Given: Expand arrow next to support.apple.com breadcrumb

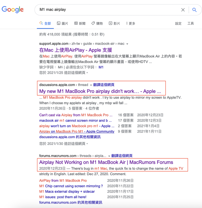Looking at the screenshot, I should tap(127, 44).
